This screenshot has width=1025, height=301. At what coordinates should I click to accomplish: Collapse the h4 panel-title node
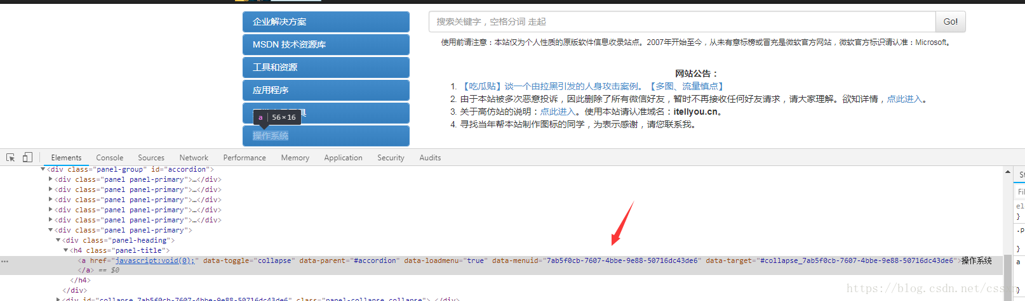pos(66,250)
